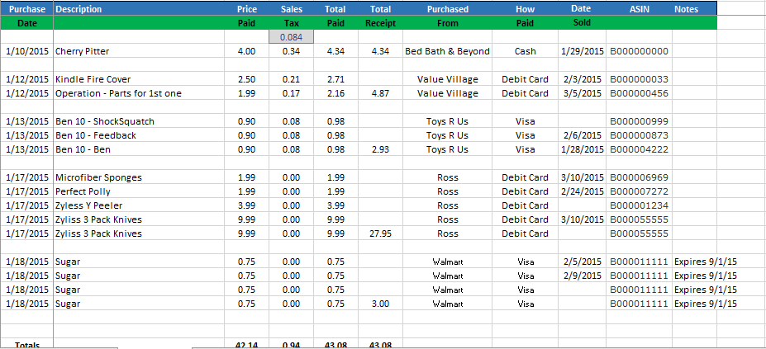The height and width of the screenshot is (349, 766).
Task: Select ASIN B000000999 cell
Action: [639, 121]
